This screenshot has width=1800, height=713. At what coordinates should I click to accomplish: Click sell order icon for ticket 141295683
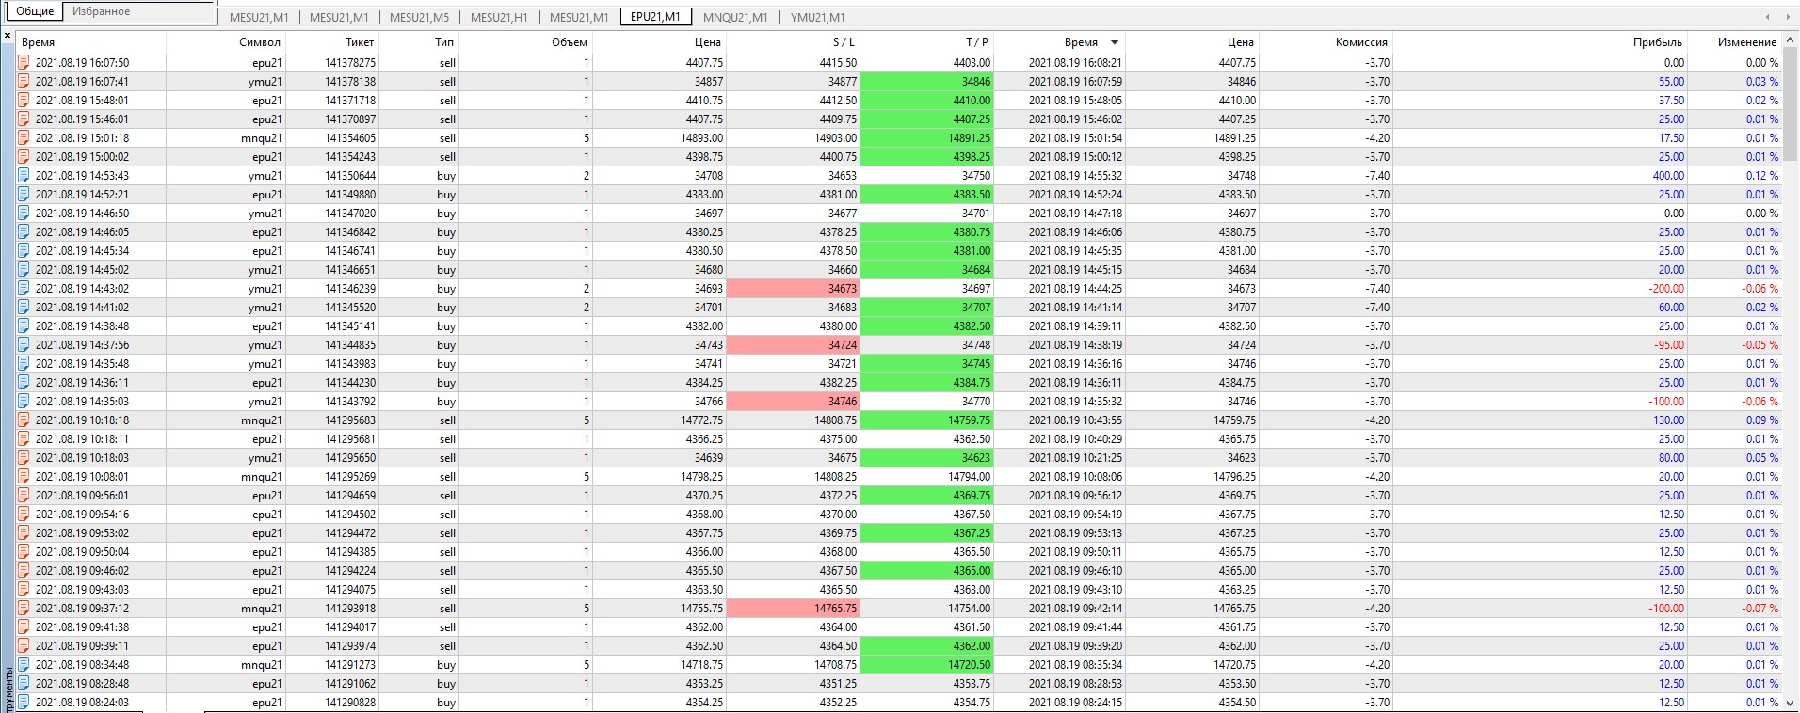tap(24, 420)
